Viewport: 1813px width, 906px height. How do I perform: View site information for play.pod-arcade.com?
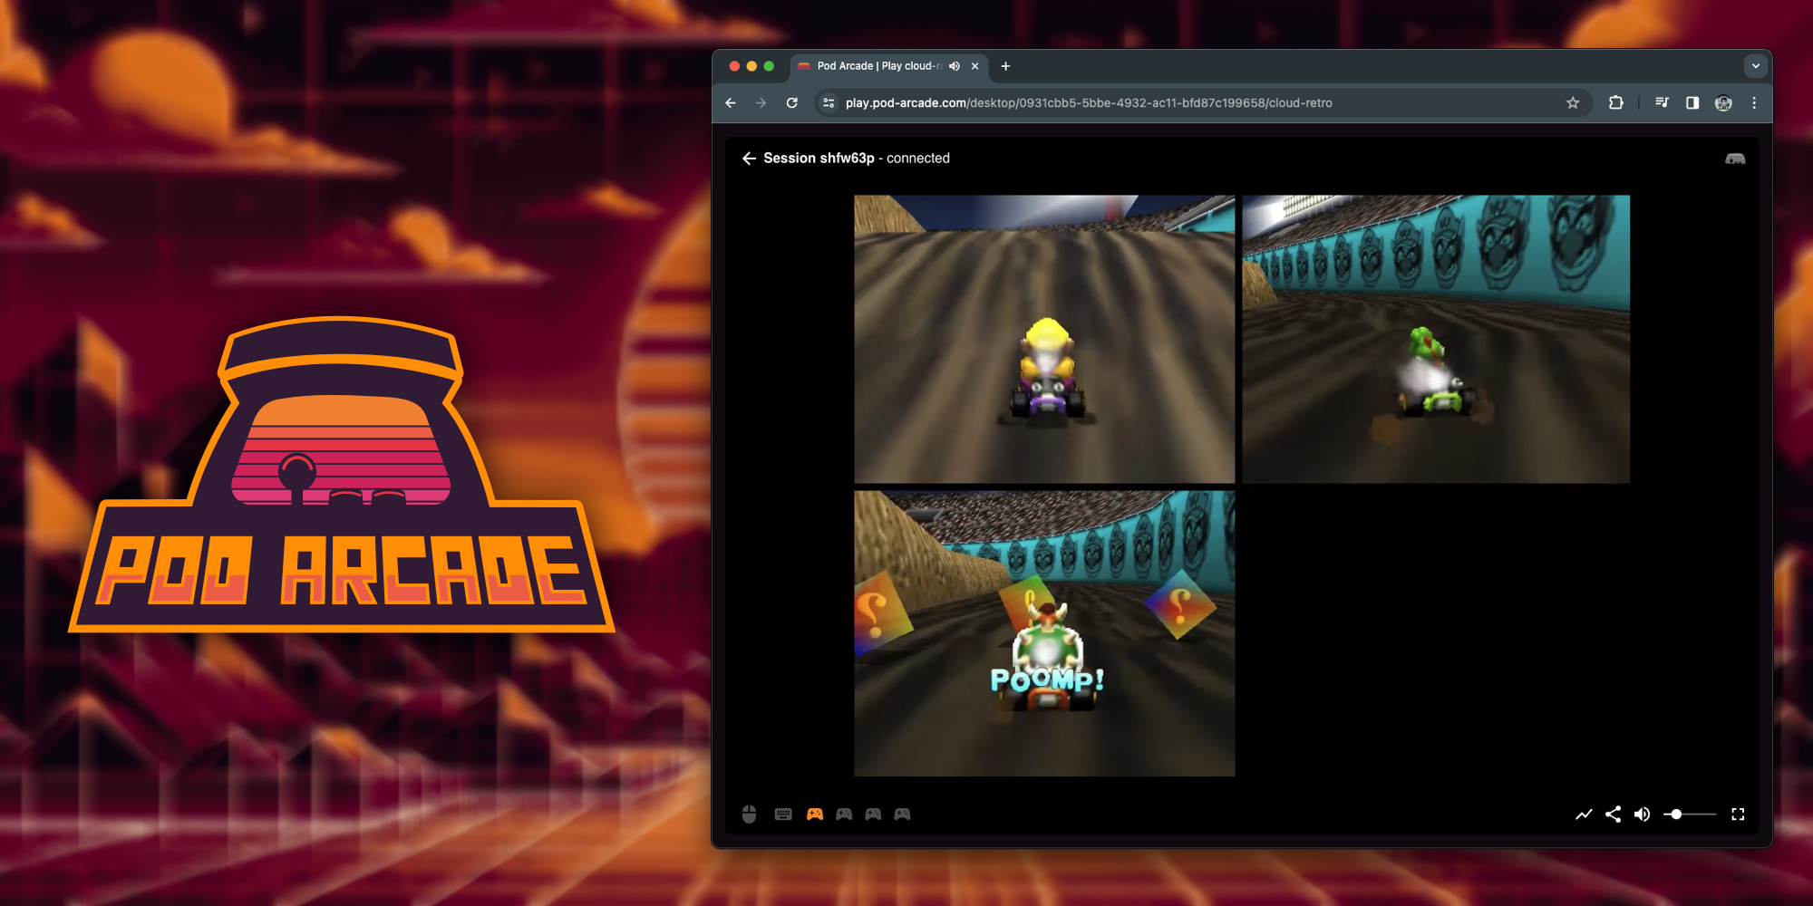(x=829, y=103)
